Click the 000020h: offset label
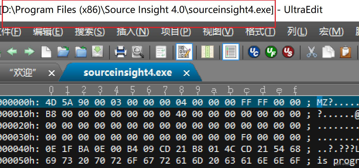Image resolution: width=359 pixels, height=168 pixels. 20,126
